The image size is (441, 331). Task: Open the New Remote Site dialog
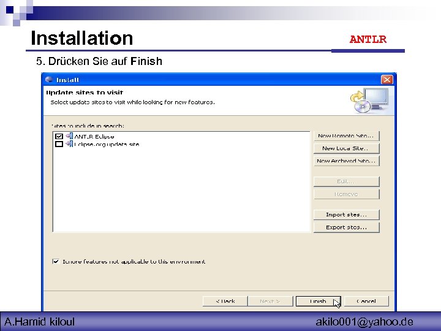[x=346, y=136]
